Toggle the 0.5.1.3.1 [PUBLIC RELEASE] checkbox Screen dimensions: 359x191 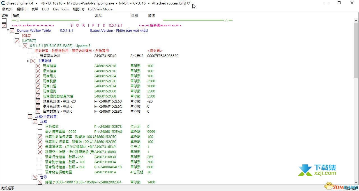25,46
